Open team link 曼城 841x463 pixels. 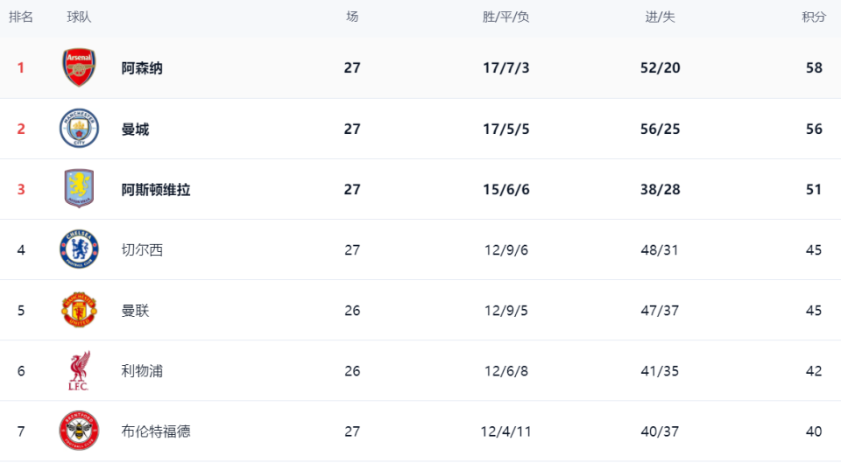(135, 130)
